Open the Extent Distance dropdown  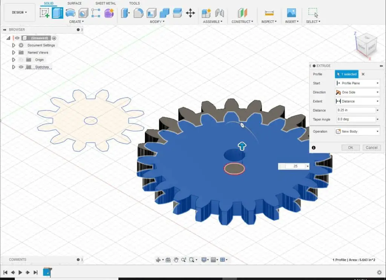click(357, 101)
